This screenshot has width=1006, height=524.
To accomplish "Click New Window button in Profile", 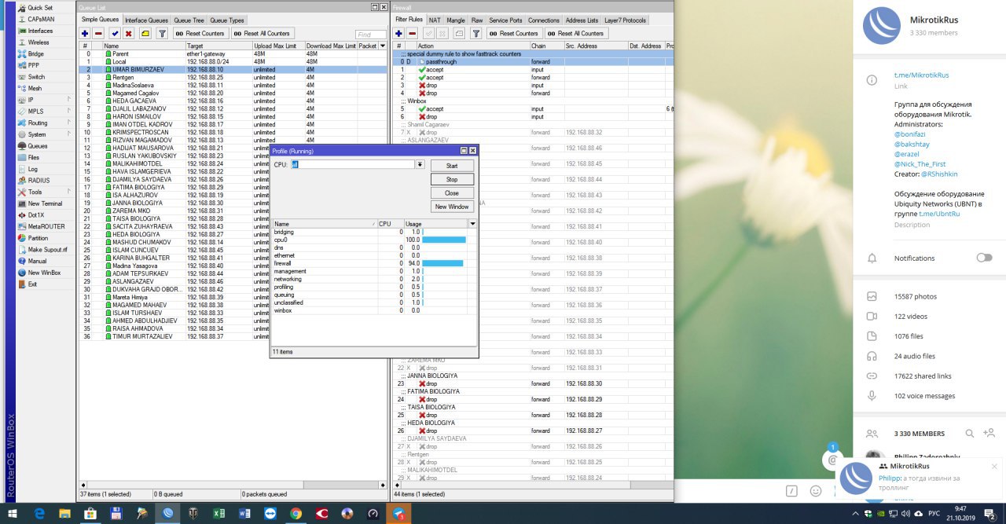I will (452, 206).
